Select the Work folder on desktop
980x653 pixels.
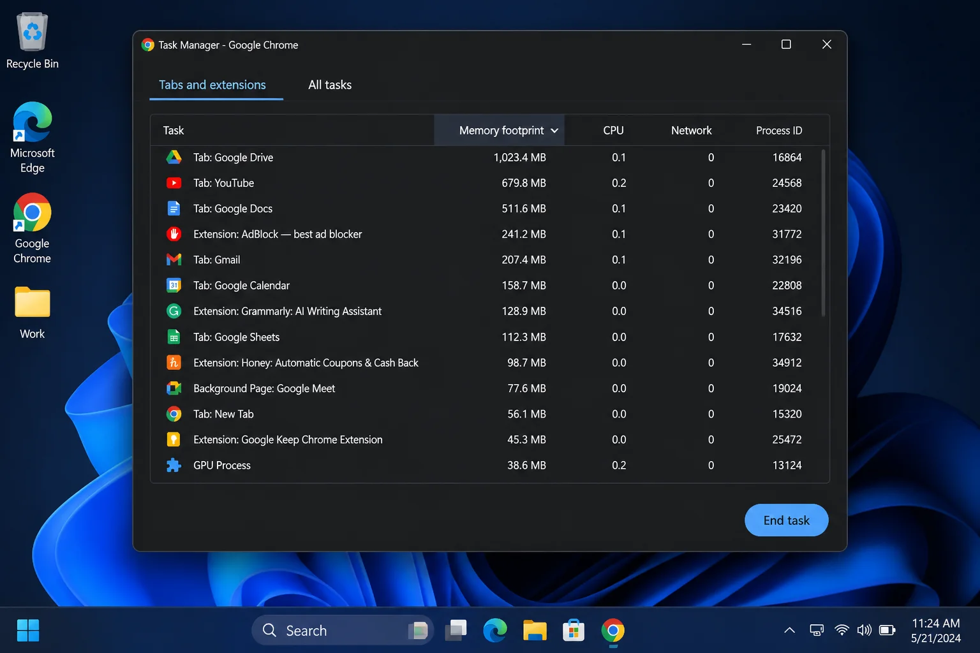(33, 312)
